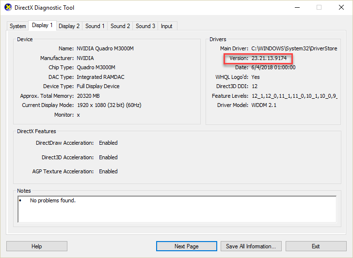Click the WHQL Logo'd value Yes
Screen dimensions: 353x258
256,77
